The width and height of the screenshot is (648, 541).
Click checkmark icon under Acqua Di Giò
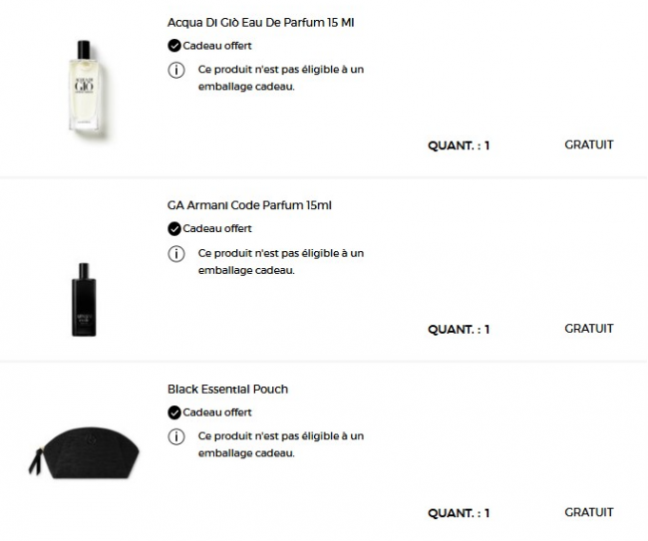point(174,45)
